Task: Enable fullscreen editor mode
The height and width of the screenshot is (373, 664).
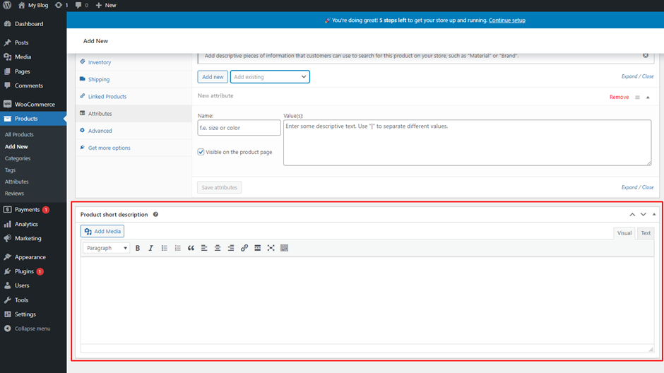Action: [x=271, y=248]
